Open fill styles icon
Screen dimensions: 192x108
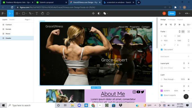[x=184, y=86]
